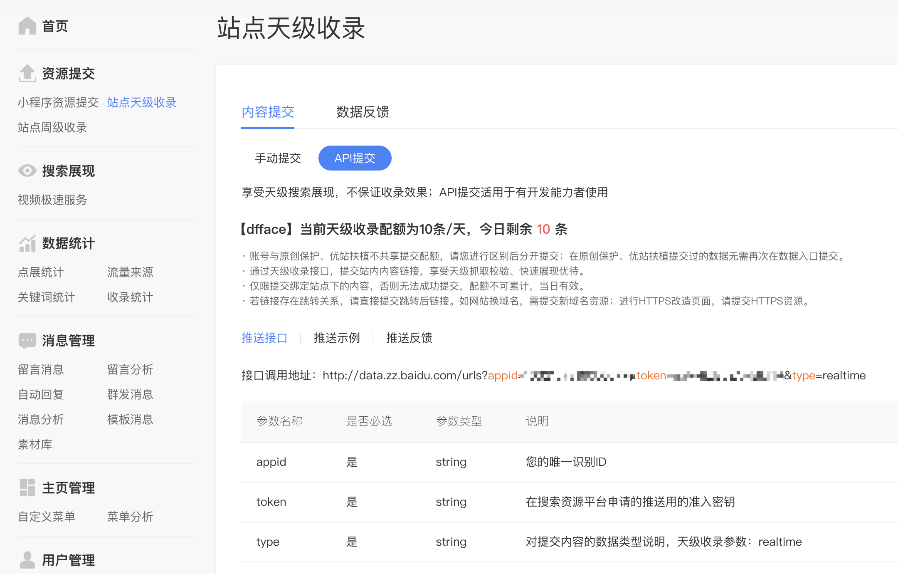Open the 收录统计 statistics page
This screenshot has width=898, height=574.
(130, 297)
